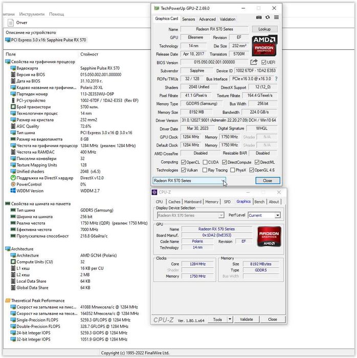Open the Инструменти menu
Image resolution: width=357 pixels, height=358 pixels.
point(32,14)
